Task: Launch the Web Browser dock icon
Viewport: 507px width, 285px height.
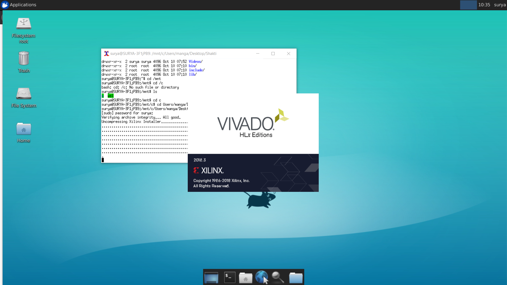Action: (x=262, y=277)
